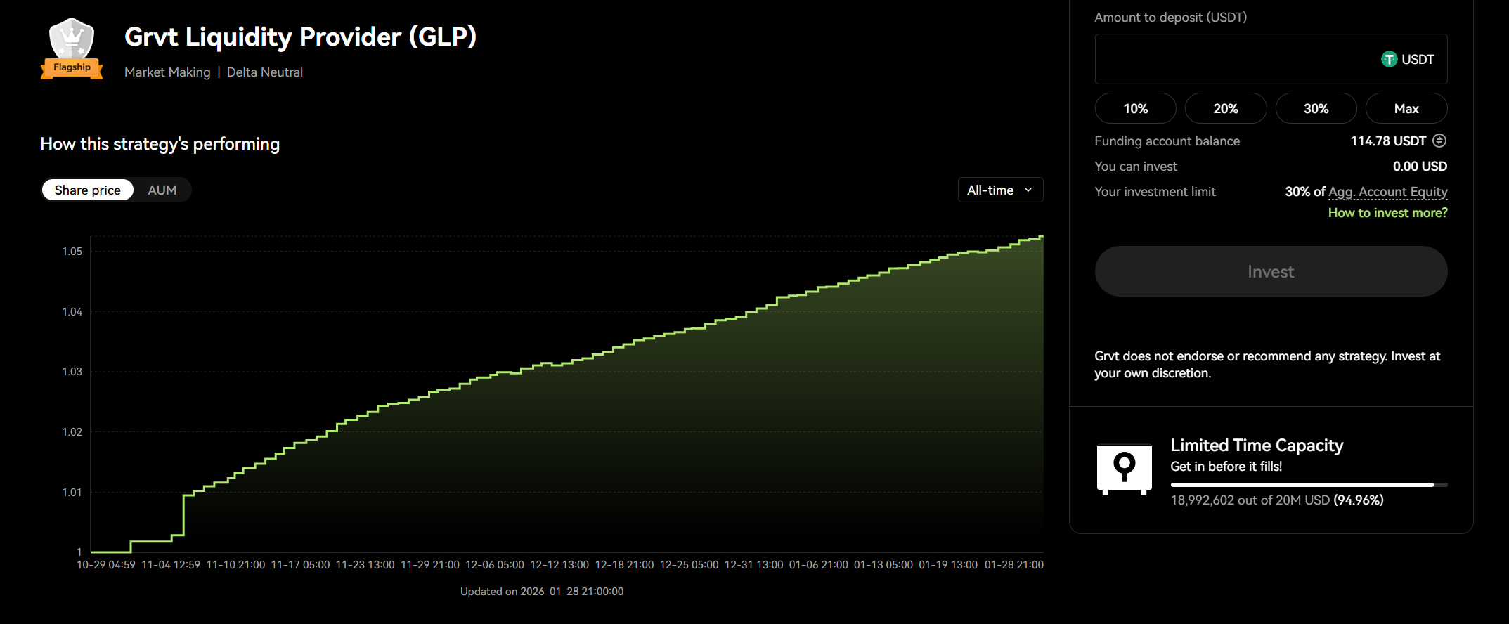
Task: Click the 1.01 y-axis label
Action: click(72, 493)
